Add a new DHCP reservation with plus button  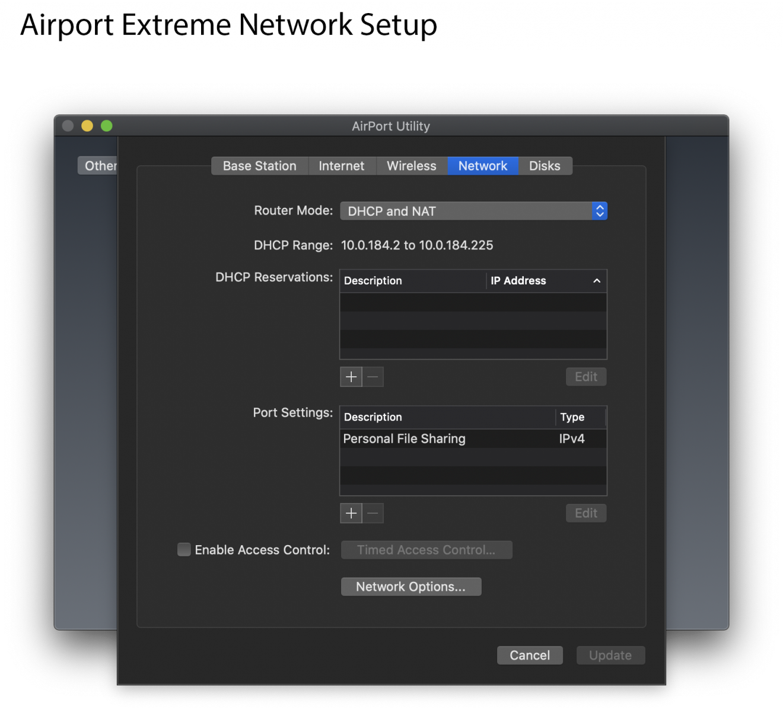pos(351,377)
